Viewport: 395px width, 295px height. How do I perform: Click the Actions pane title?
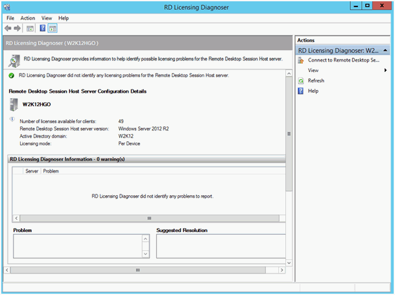click(x=306, y=40)
